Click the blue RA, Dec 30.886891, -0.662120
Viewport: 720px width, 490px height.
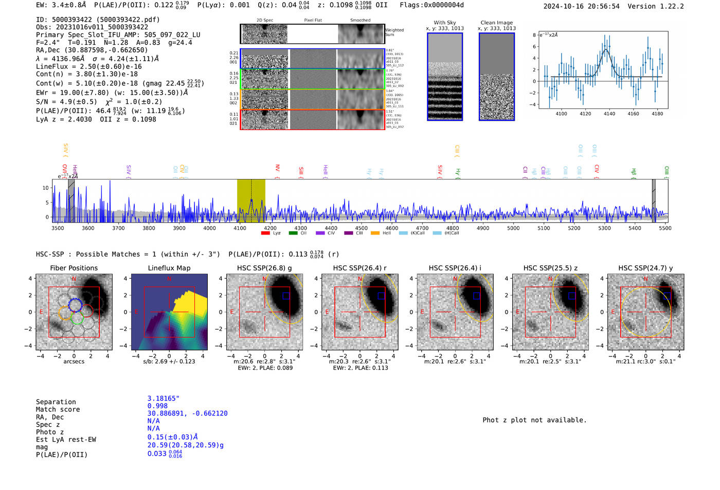pos(188,413)
